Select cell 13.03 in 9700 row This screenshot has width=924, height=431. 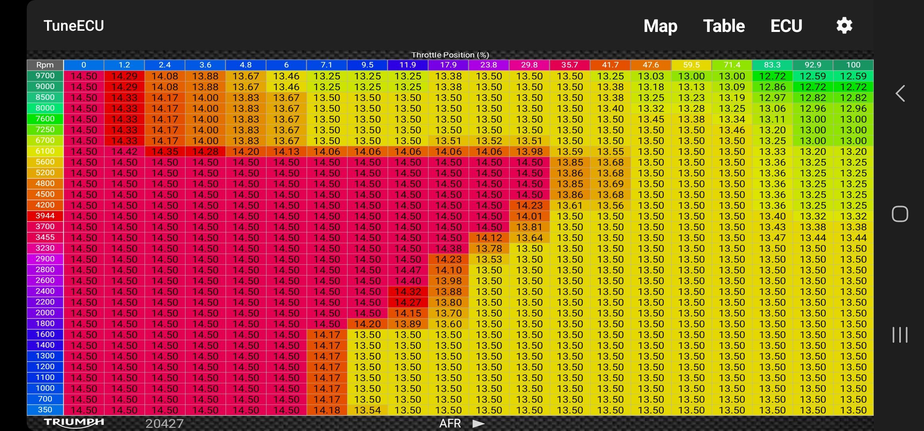point(651,76)
